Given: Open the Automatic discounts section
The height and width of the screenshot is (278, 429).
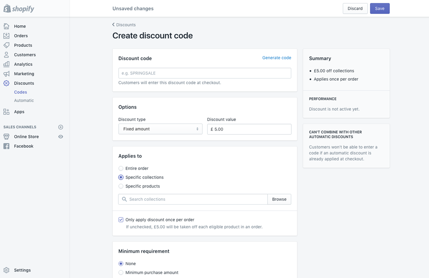Looking at the screenshot, I should 24,100.
